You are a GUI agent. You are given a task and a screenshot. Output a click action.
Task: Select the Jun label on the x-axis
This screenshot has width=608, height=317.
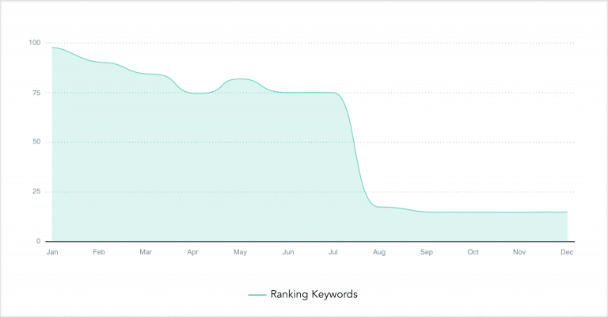pyautogui.click(x=288, y=252)
